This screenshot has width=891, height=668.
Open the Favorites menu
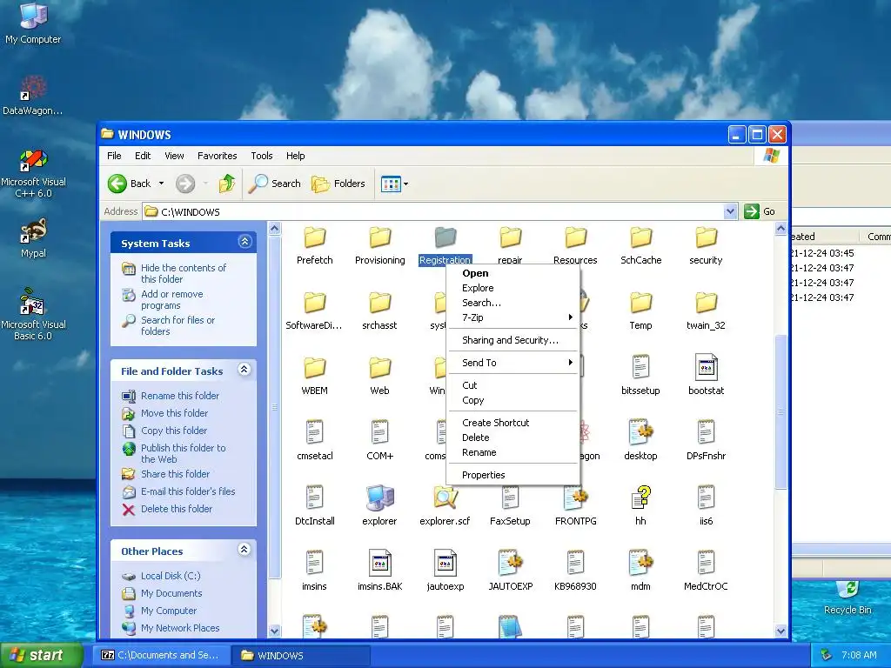point(217,156)
